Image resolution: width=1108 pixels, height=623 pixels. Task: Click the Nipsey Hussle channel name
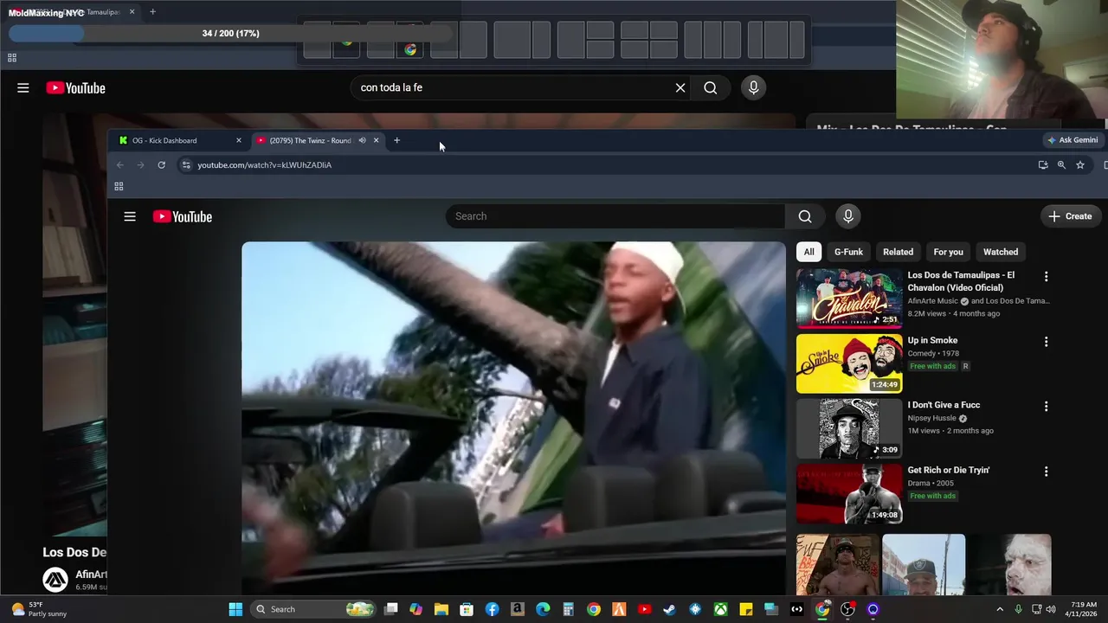pos(931,418)
